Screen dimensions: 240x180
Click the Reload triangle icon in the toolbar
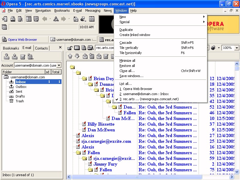[56, 19]
